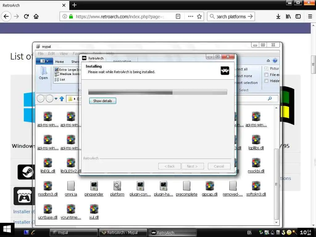Switch to mypal taskbar button
This screenshot has width=316, height=237.
coord(73,233)
